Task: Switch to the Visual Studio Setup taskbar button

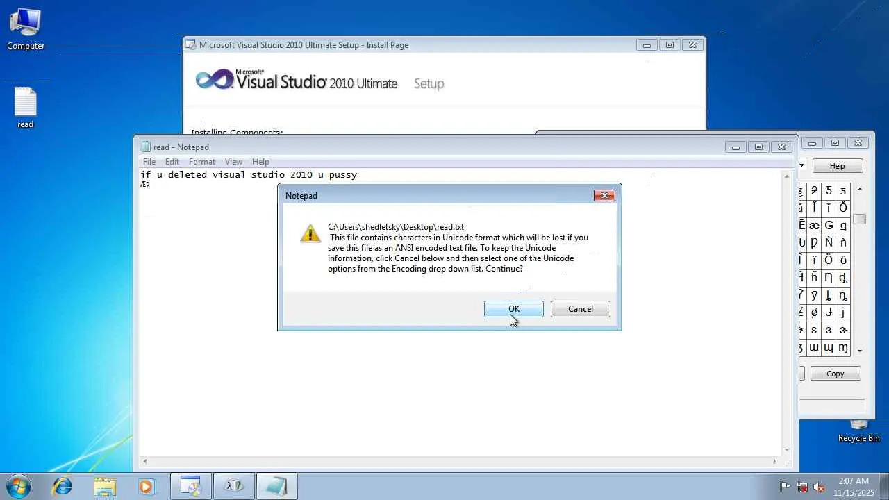Action: click(190, 486)
